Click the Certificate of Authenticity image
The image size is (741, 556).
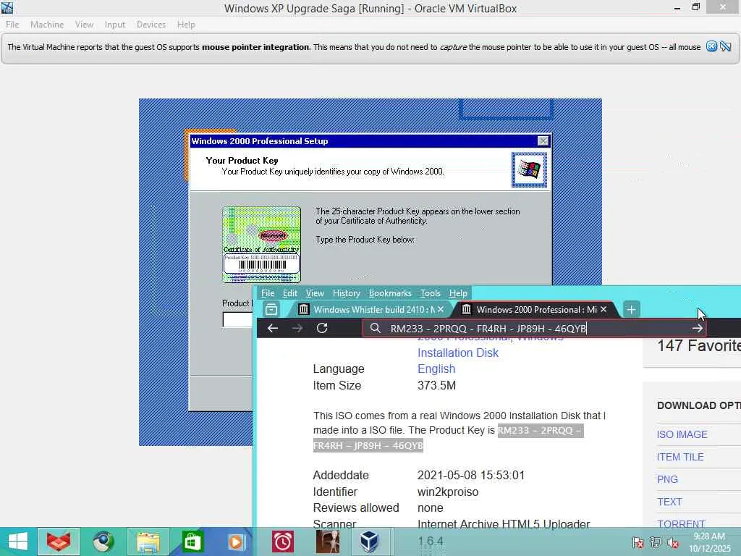coord(261,245)
